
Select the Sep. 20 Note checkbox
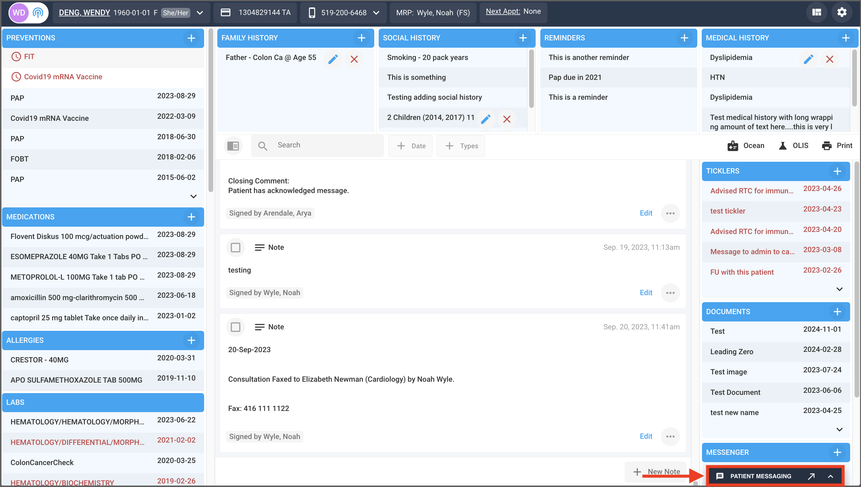235,327
